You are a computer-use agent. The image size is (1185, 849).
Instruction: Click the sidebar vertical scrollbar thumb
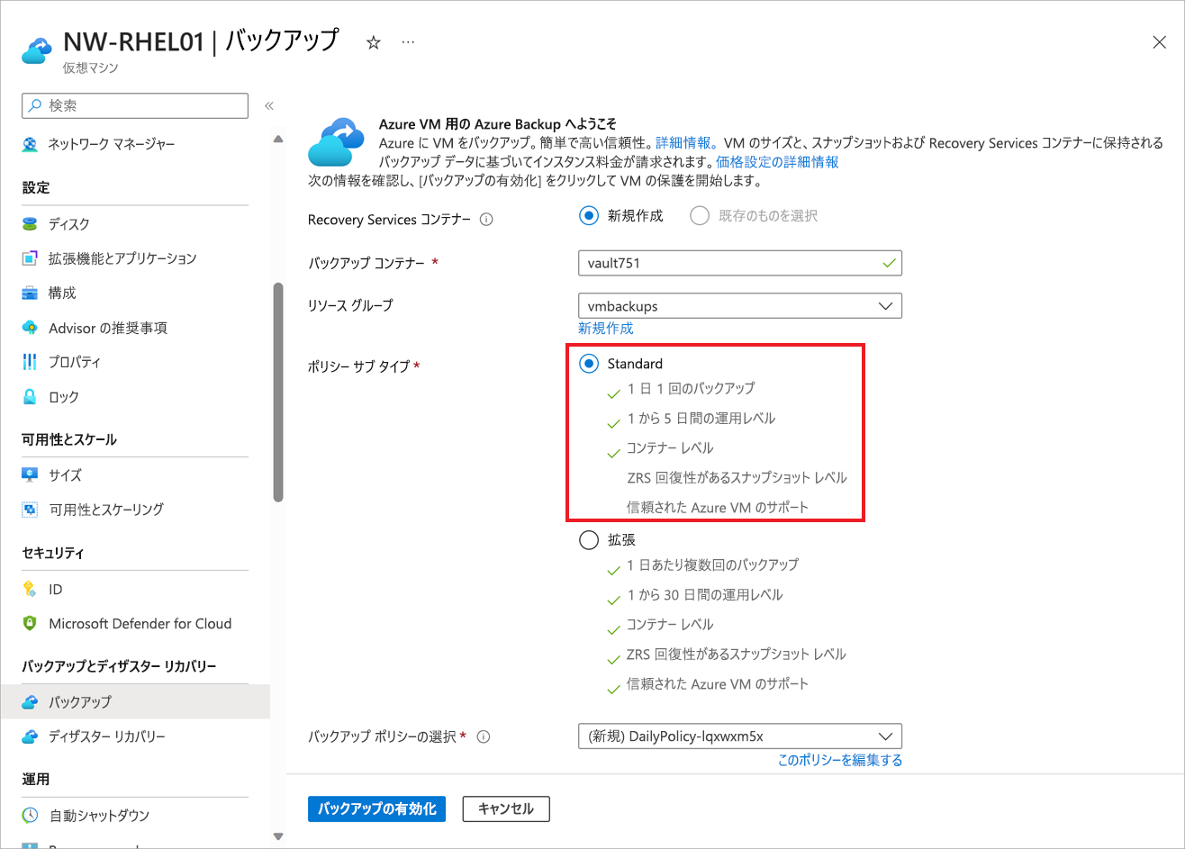point(278,393)
